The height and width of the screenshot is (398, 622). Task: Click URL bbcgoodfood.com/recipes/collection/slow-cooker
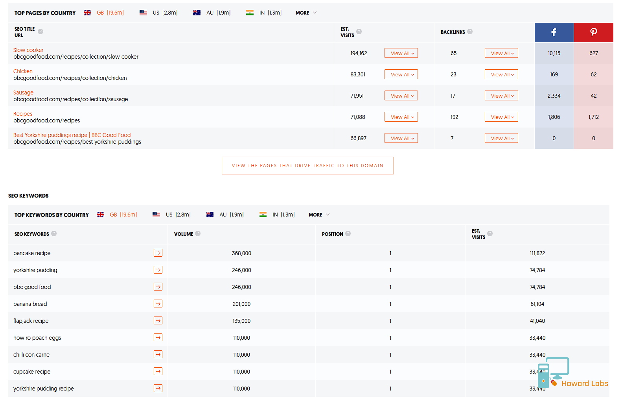76,57
